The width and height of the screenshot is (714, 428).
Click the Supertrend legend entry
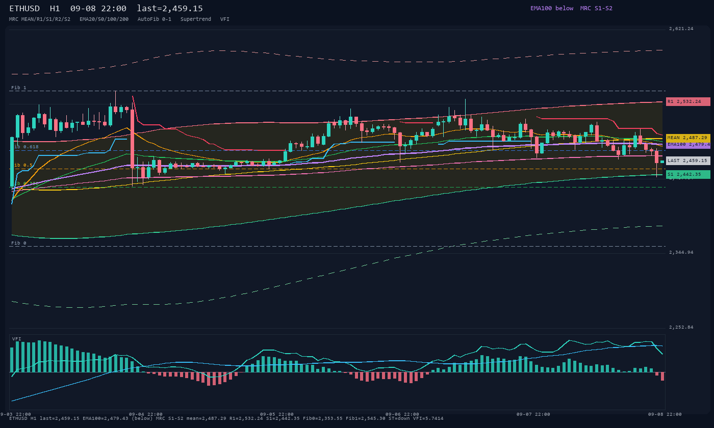tap(196, 19)
